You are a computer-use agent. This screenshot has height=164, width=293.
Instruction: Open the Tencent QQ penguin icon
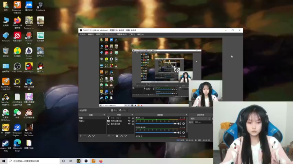[x=41, y=67]
